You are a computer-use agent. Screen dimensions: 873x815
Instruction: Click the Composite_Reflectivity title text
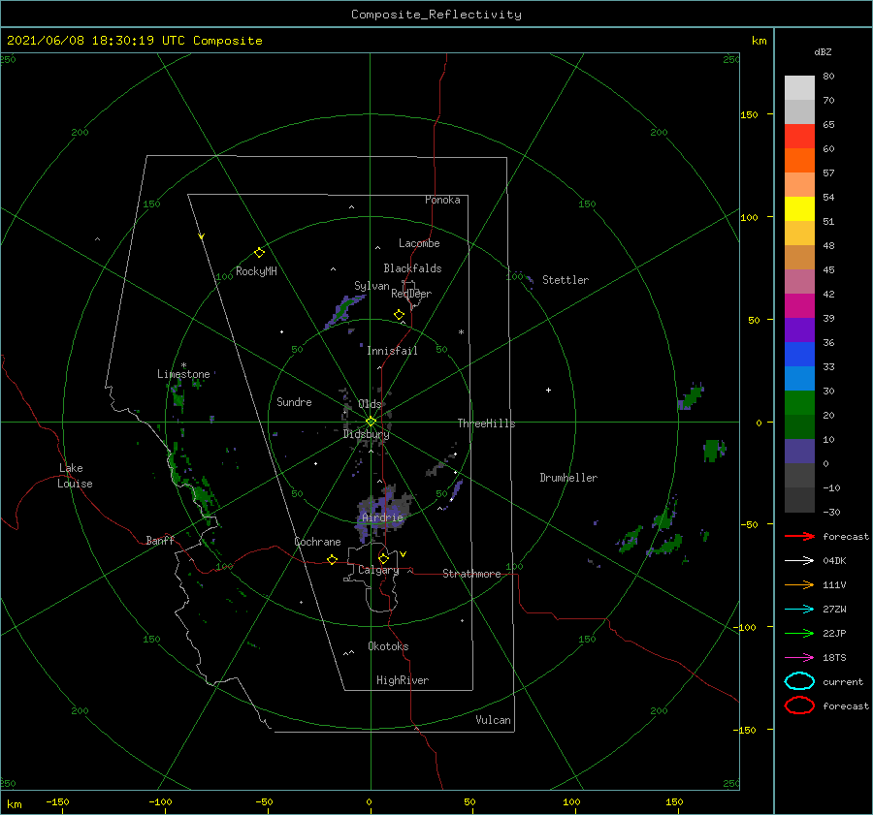pyautogui.click(x=436, y=15)
